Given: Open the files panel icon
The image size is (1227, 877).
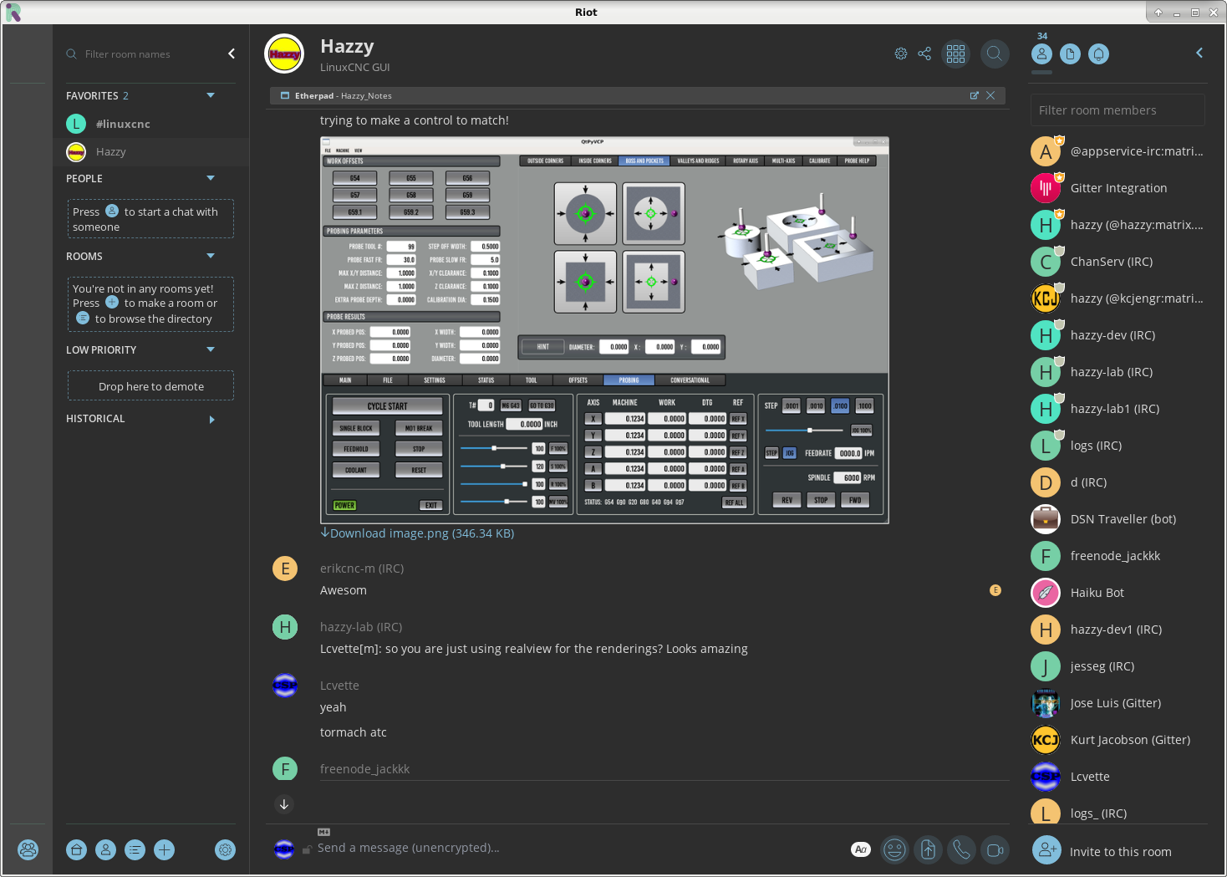Looking at the screenshot, I should 1070,54.
